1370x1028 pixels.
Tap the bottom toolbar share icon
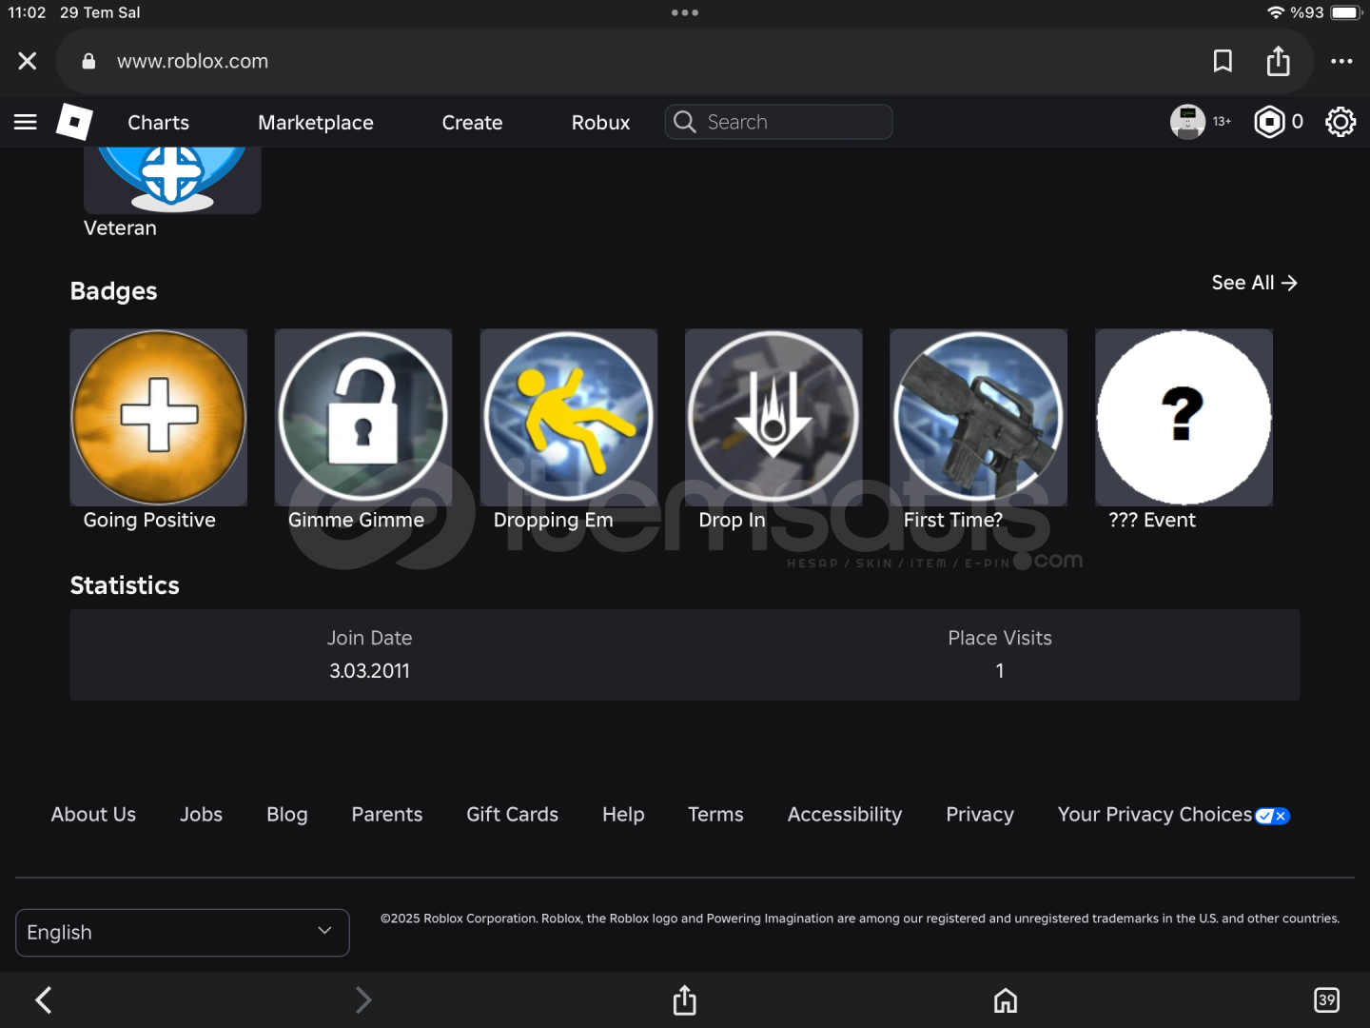(685, 999)
